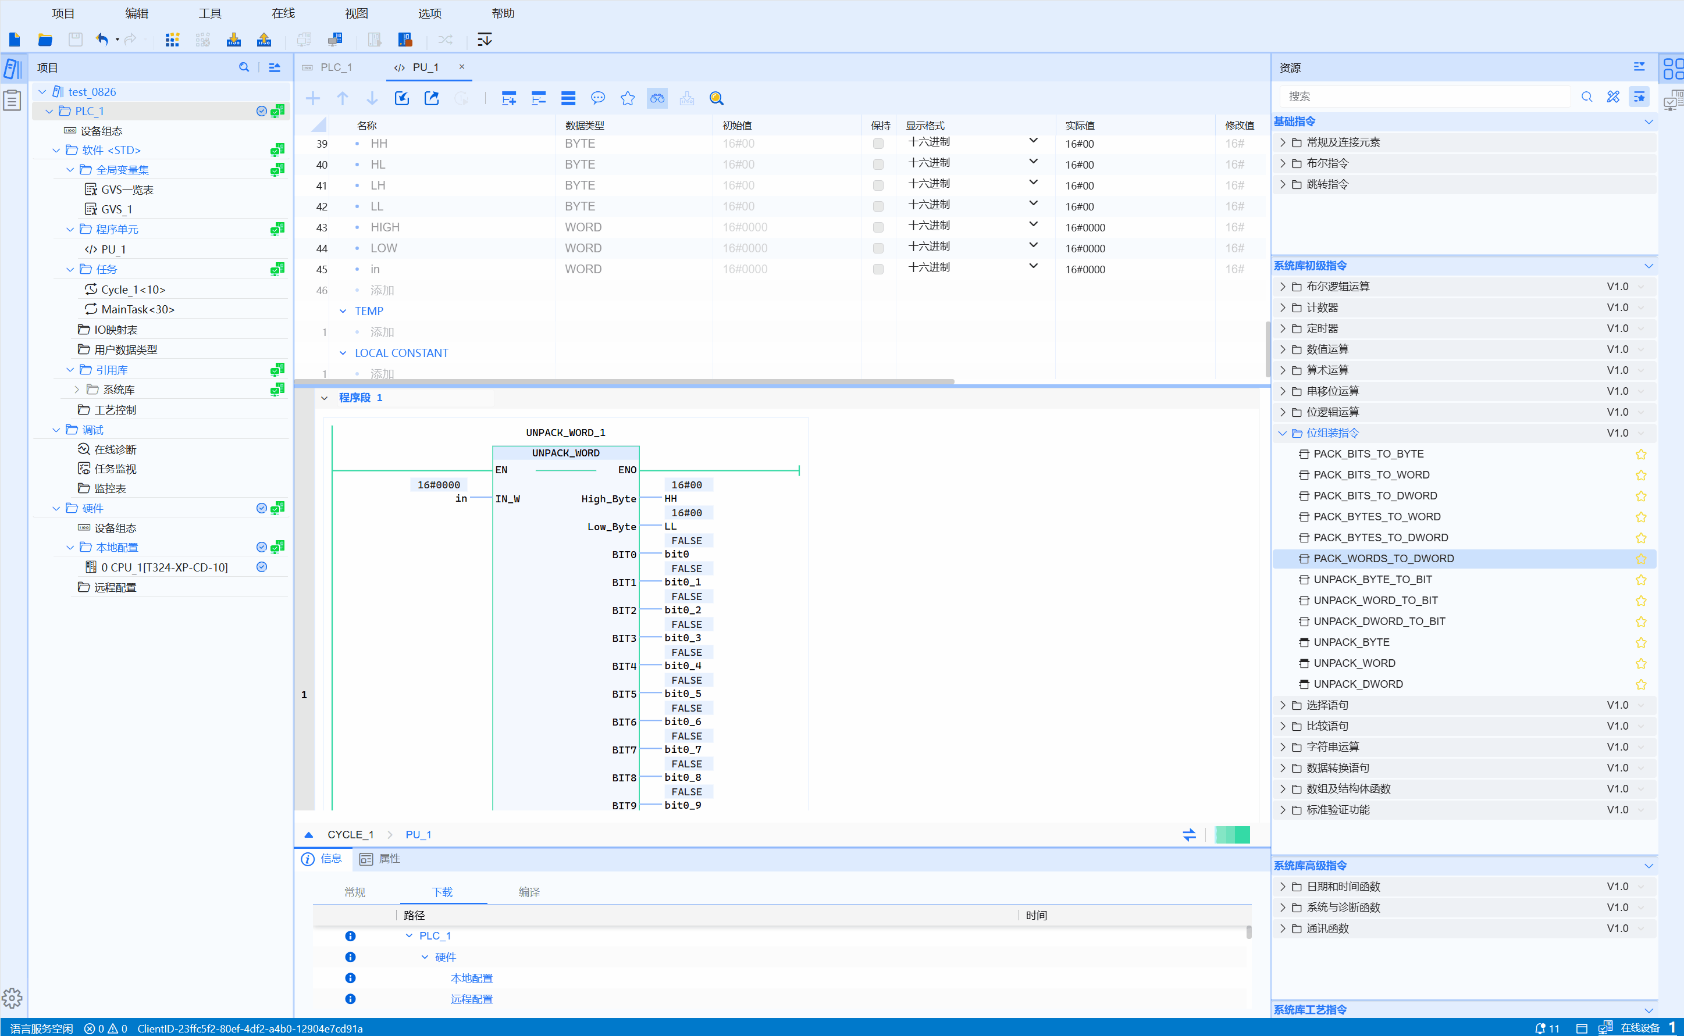Click the settings gear at bottom left
This screenshot has width=1684, height=1036.
pyautogui.click(x=12, y=998)
